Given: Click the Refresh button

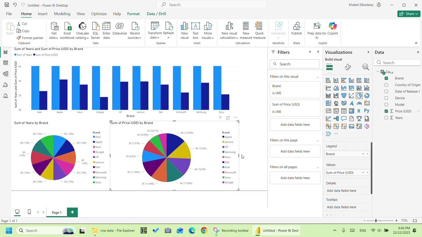Looking at the screenshot, I should click(x=168, y=29).
